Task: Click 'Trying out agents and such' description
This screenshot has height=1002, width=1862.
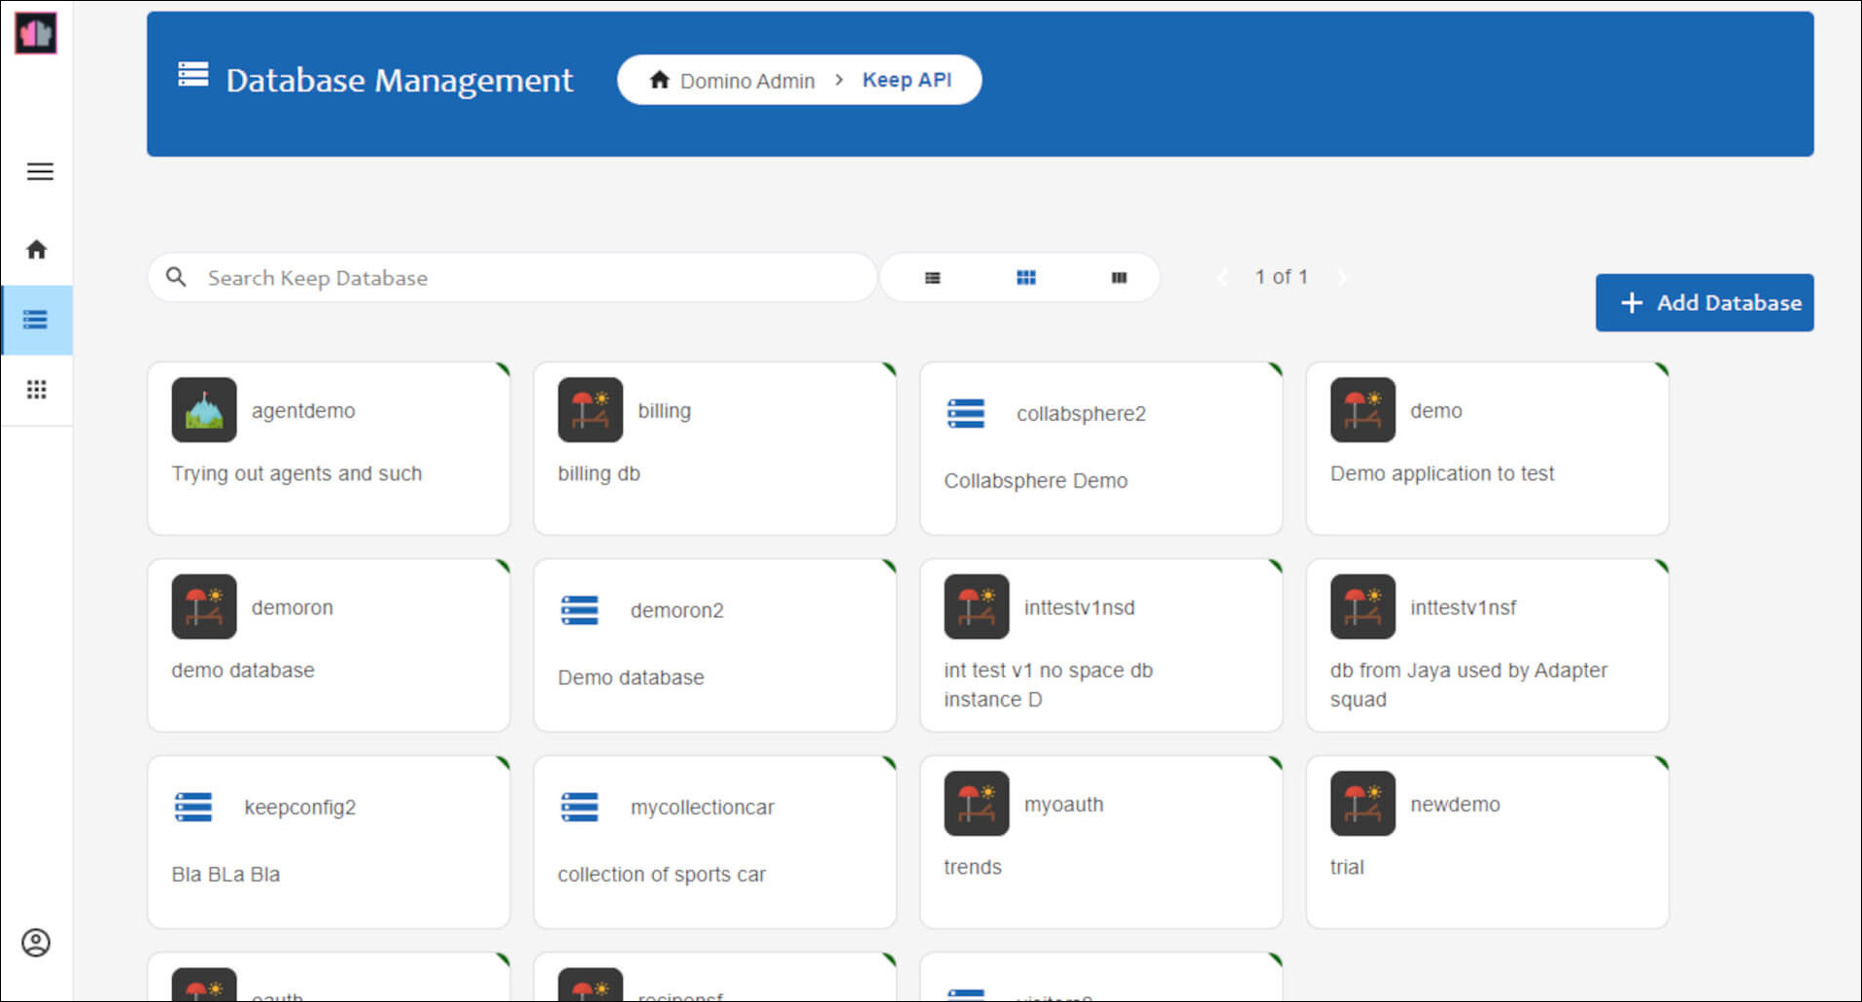Action: [297, 473]
